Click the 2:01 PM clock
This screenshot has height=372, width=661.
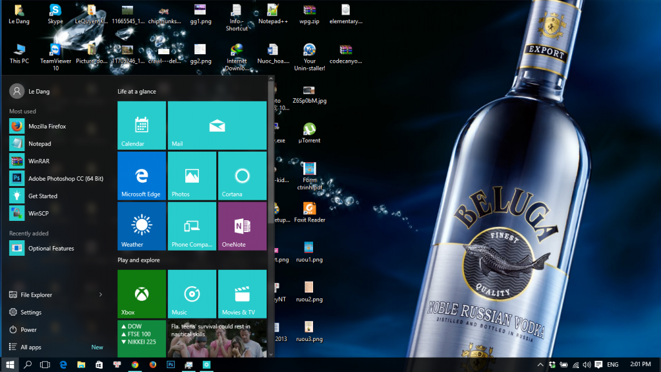point(640,364)
